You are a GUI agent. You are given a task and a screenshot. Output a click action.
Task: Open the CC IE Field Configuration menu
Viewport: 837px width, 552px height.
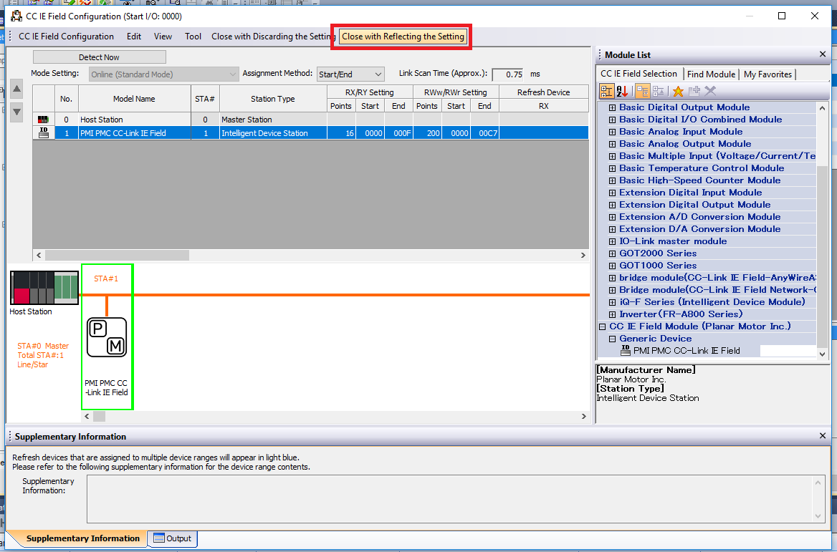pyautogui.click(x=66, y=37)
